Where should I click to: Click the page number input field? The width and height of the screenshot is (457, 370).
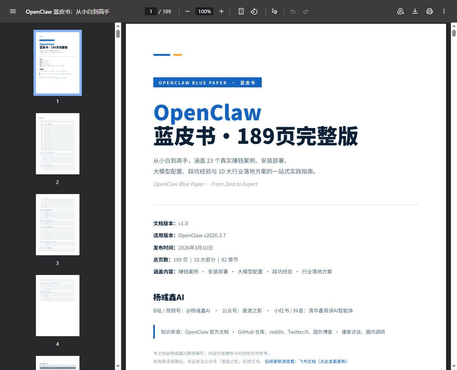[151, 11]
